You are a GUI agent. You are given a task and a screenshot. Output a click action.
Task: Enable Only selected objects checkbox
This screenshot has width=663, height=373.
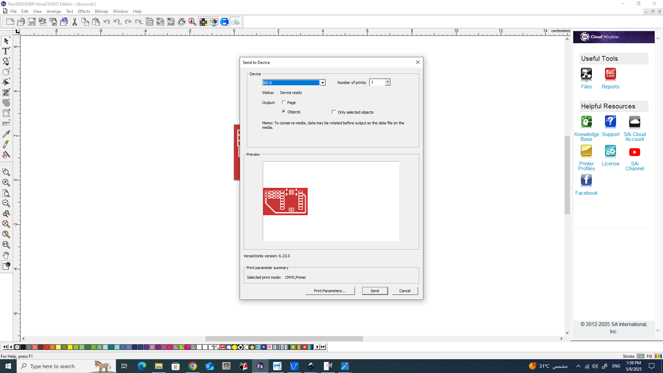coord(334,112)
